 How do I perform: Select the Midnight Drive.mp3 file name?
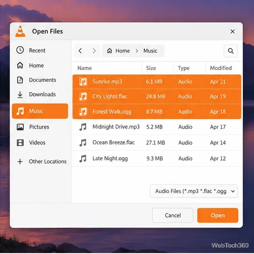(116, 127)
